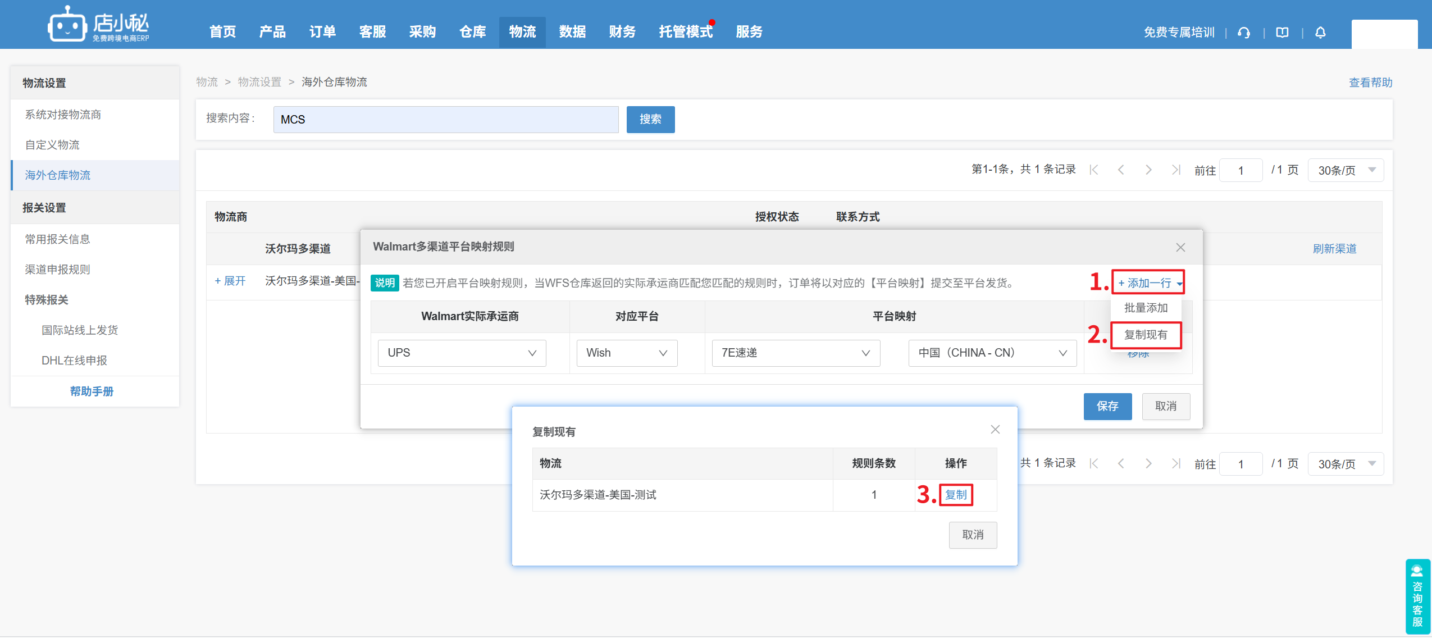Viewport: 1432px width, 638px height.
Task: Click the search content input field
Action: 445,120
